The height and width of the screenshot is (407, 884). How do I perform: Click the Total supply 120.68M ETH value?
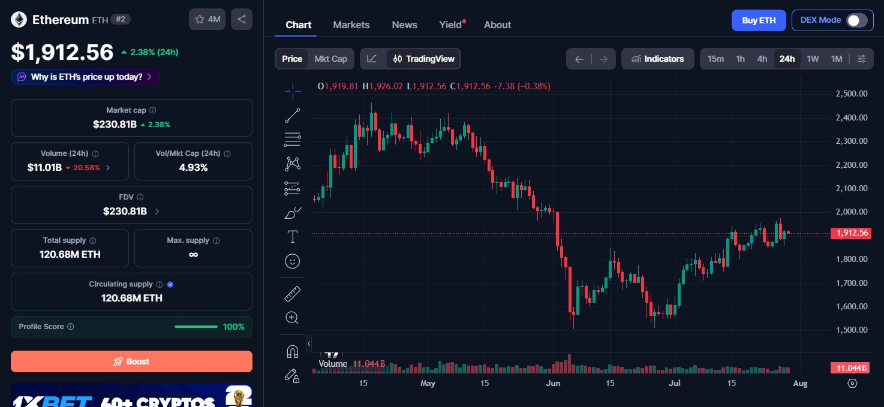tap(70, 255)
